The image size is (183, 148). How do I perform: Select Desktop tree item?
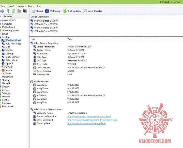point(9,53)
